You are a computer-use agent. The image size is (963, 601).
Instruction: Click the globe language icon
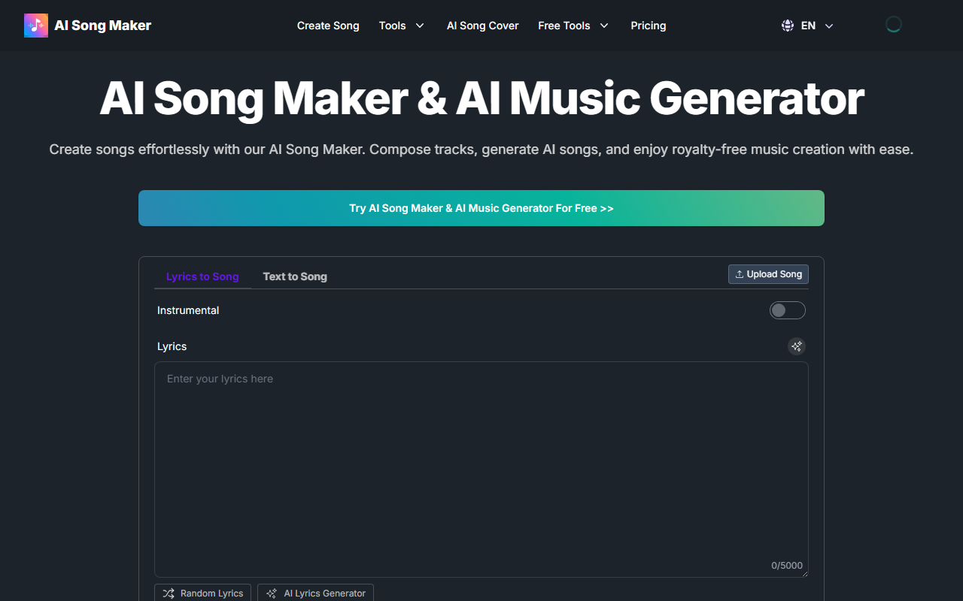[788, 26]
